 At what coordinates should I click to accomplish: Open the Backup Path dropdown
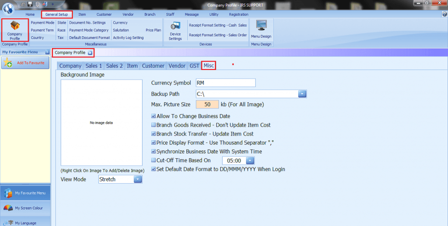pos(302,94)
